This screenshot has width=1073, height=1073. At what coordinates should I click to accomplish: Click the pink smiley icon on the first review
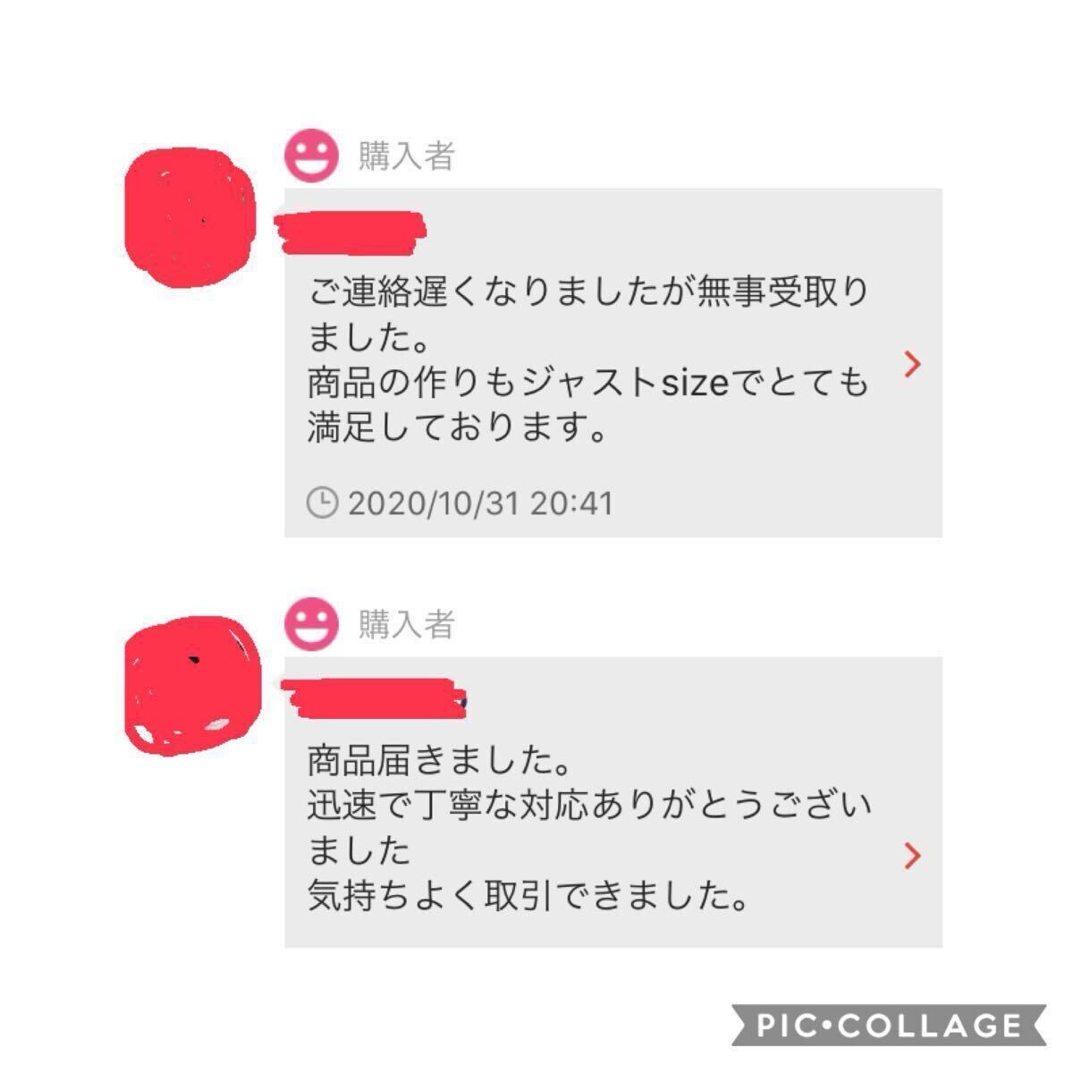tap(312, 156)
